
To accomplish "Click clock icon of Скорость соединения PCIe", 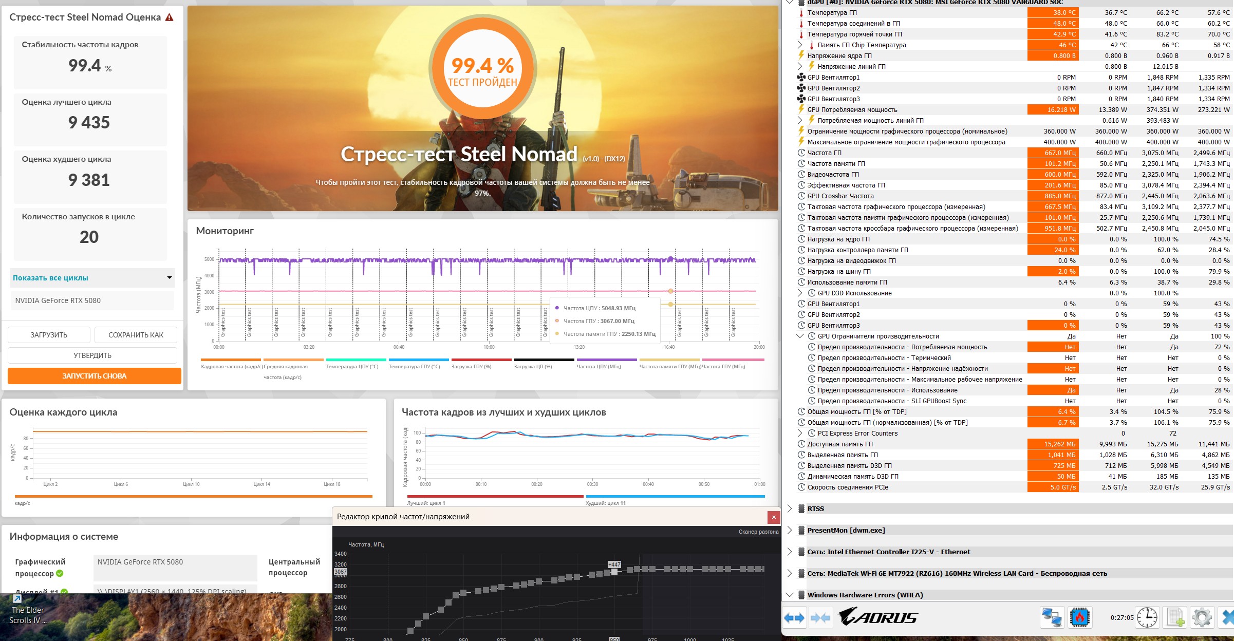I will (801, 487).
